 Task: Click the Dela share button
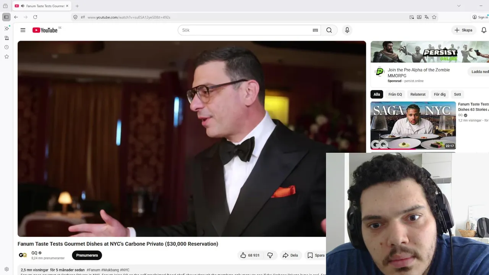tap(290, 255)
